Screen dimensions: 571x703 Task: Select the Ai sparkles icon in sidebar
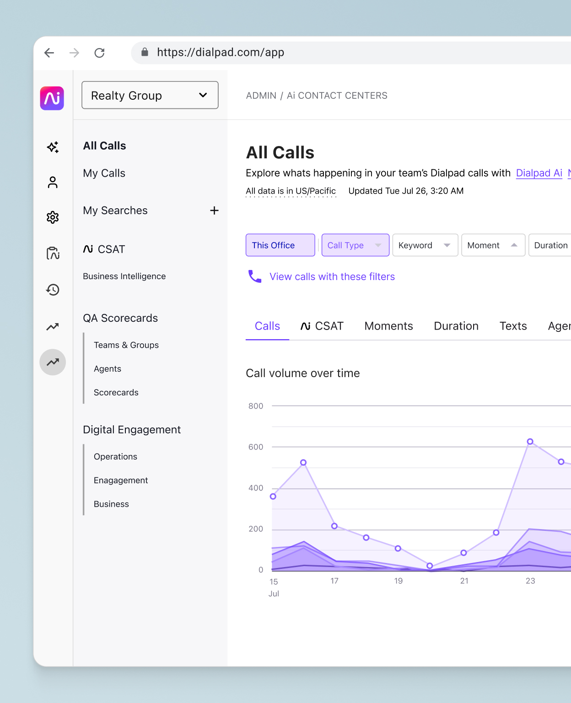[x=53, y=147]
